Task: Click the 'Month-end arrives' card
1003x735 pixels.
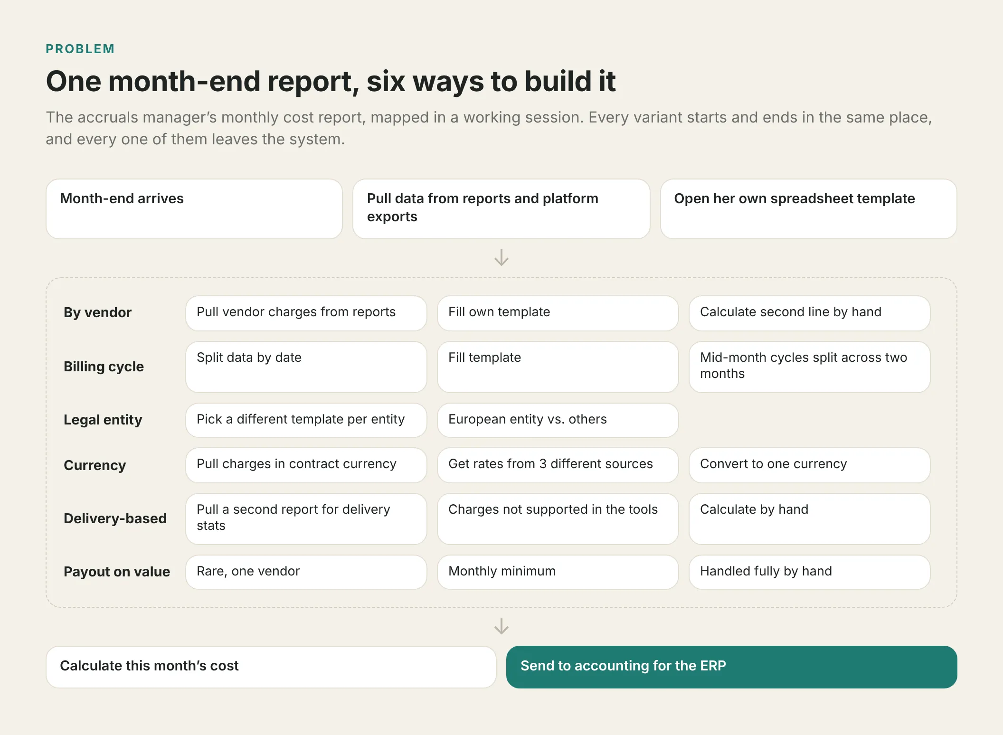Action: pyautogui.click(x=194, y=209)
